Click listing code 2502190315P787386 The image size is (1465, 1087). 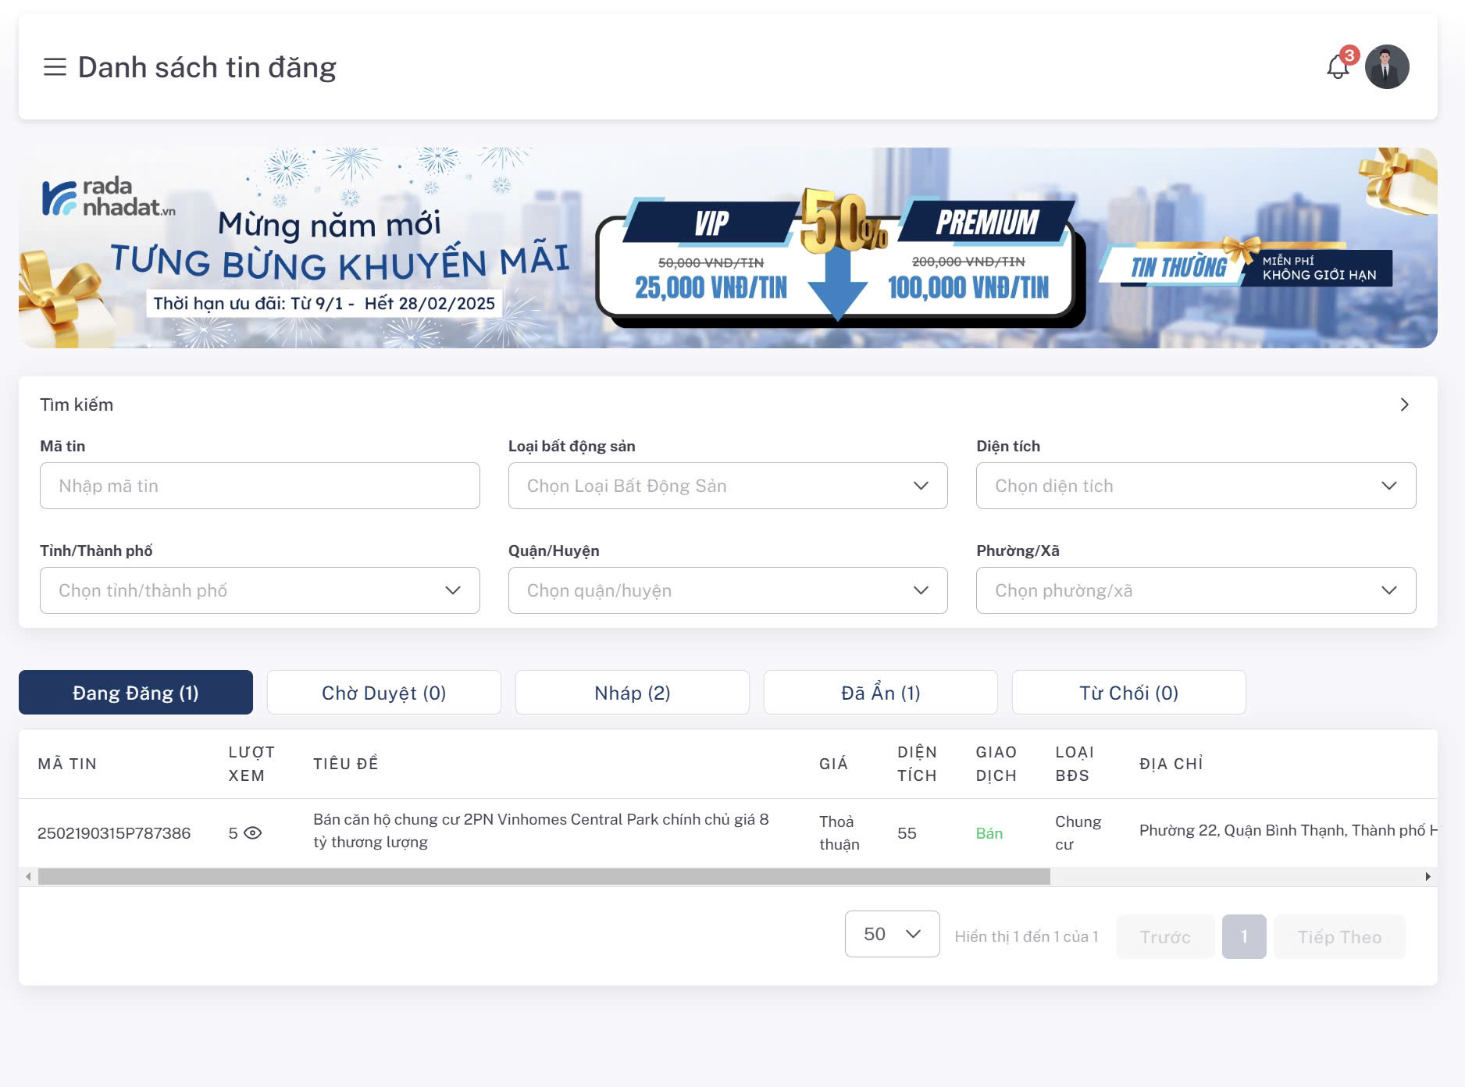click(114, 833)
